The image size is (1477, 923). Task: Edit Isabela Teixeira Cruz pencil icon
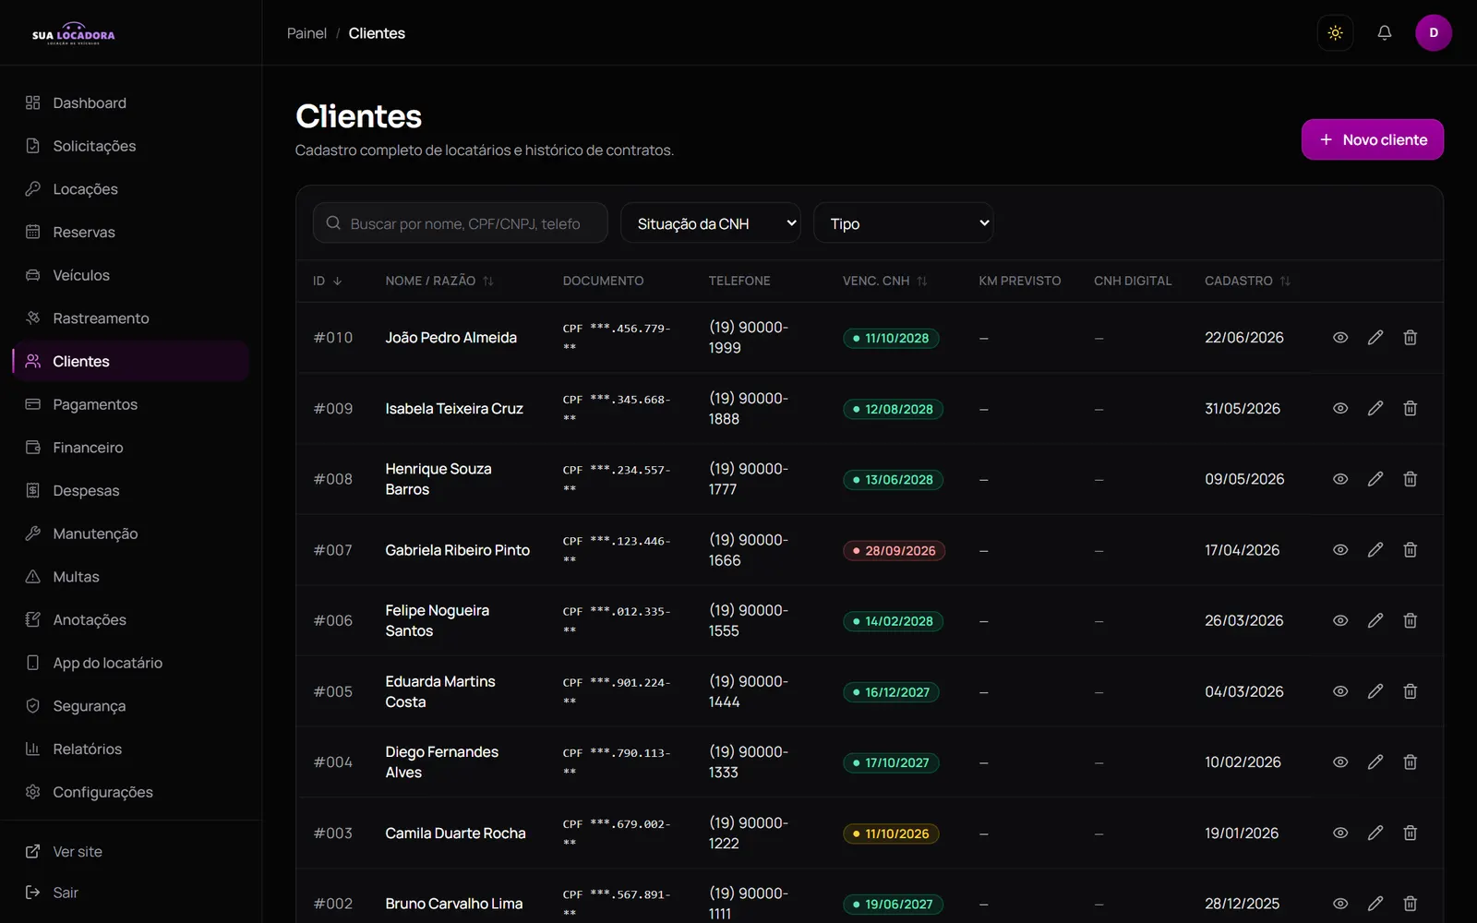1375,408
